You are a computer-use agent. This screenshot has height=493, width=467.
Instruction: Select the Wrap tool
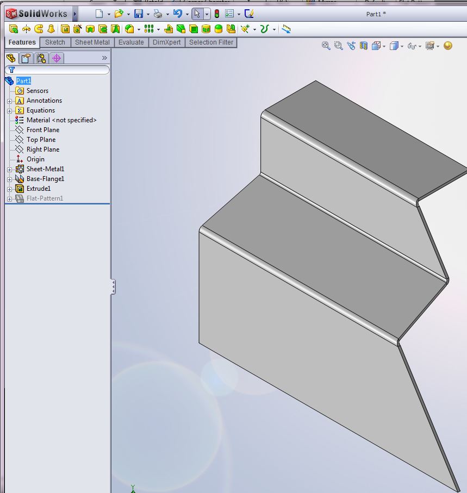click(206, 29)
